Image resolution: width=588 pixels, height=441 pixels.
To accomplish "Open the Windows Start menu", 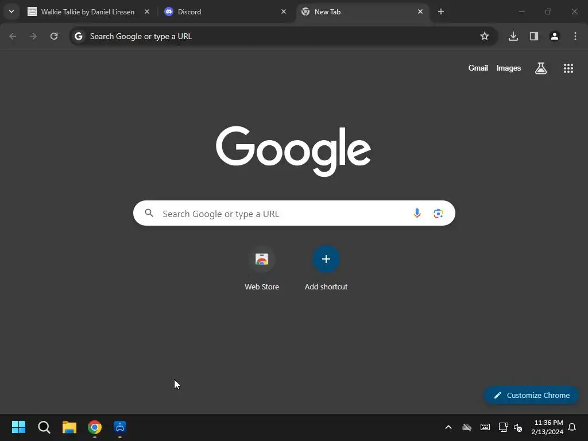I will click(x=18, y=427).
